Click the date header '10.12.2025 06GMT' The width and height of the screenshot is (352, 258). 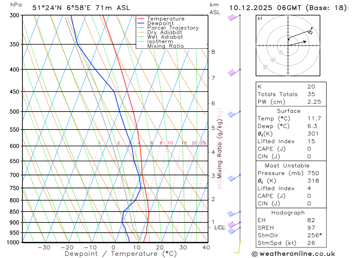click(x=265, y=8)
